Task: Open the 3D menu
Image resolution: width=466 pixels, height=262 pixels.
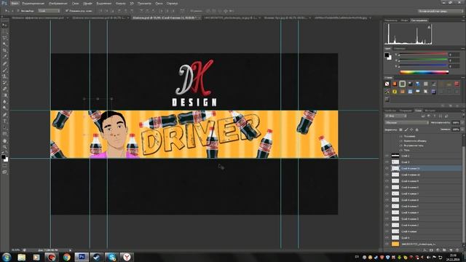Action: (x=132, y=3)
